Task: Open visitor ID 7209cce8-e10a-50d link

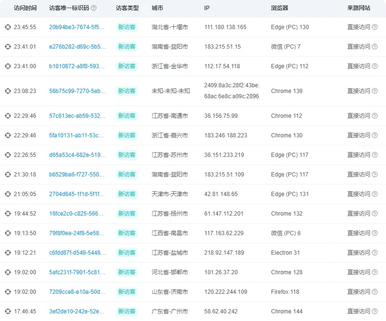Action: [x=76, y=292]
